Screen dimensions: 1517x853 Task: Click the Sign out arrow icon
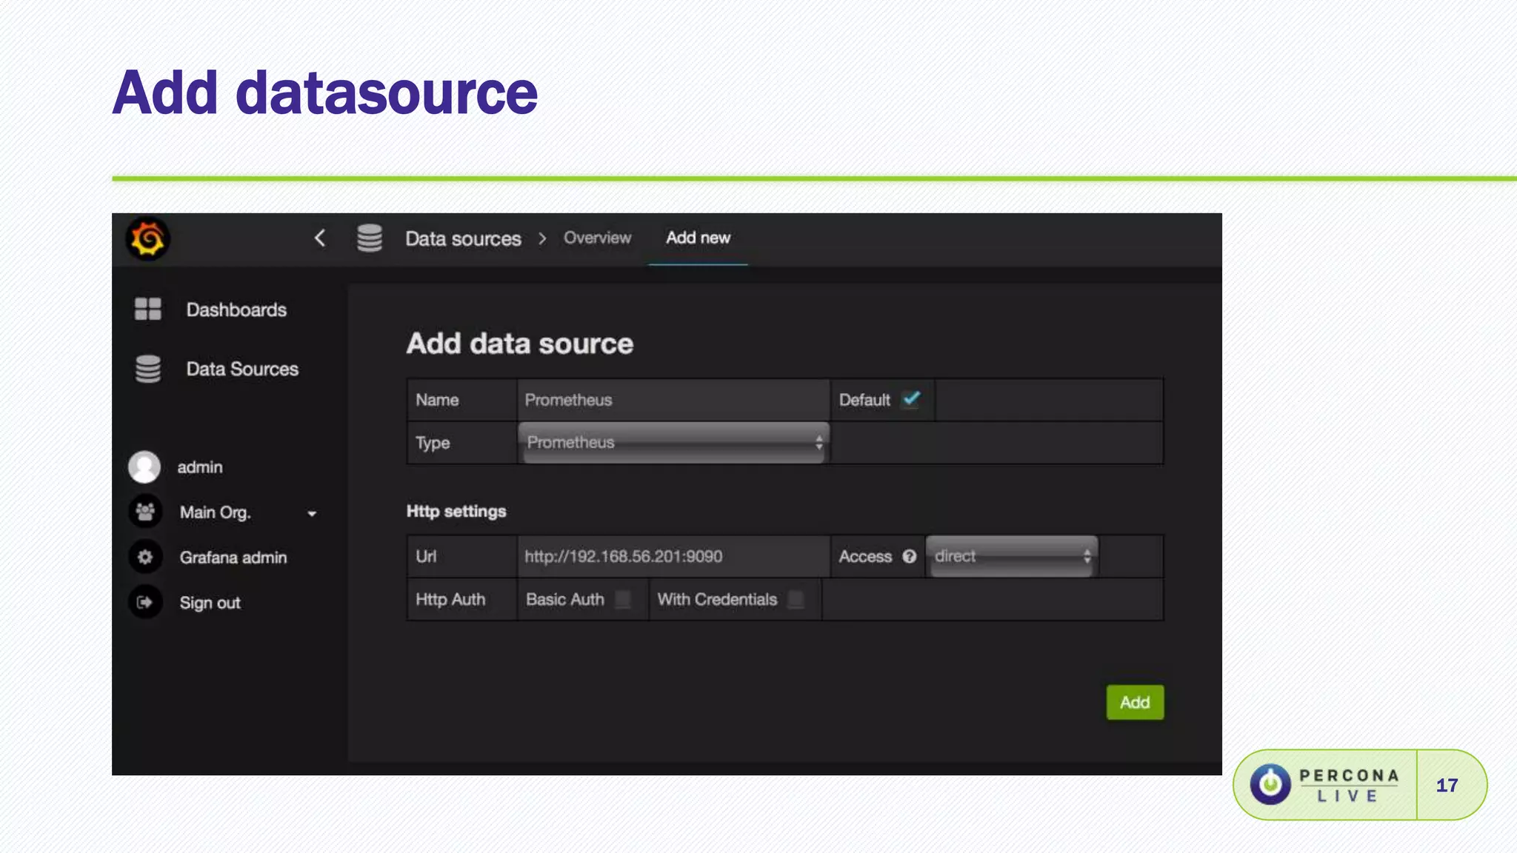(145, 602)
